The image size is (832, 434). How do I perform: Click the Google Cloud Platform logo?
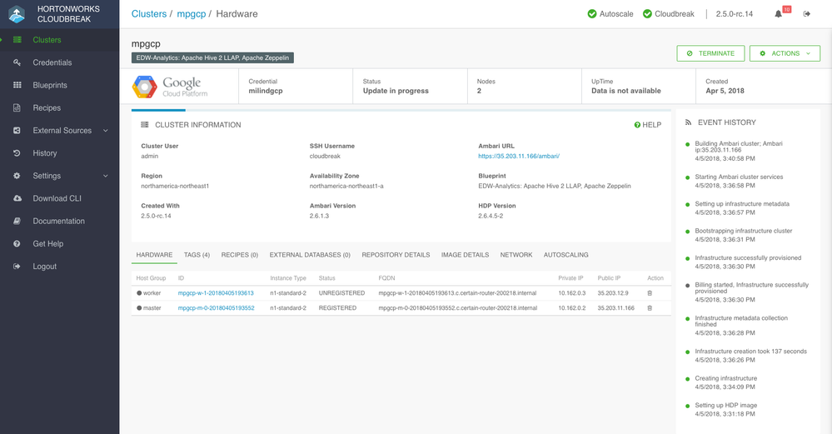[x=171, y=87]
